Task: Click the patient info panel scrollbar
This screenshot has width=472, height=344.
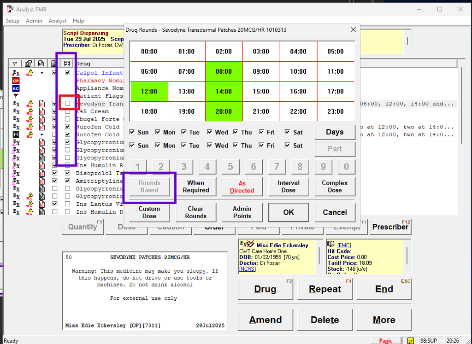Action: click(320, 256)
